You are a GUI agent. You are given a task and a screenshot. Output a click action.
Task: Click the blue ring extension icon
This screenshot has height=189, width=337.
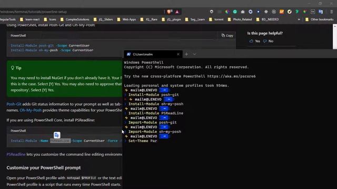pyautogui.click(x=251, y=12)
